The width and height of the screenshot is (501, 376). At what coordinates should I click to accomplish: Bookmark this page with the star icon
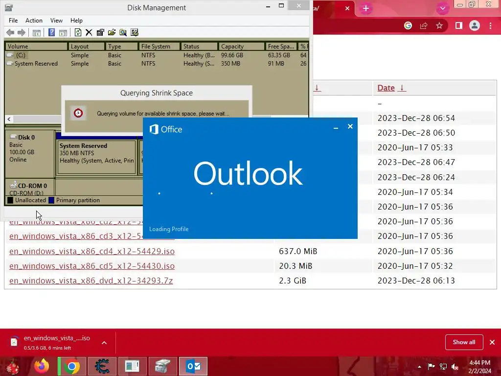coord(439,25)
